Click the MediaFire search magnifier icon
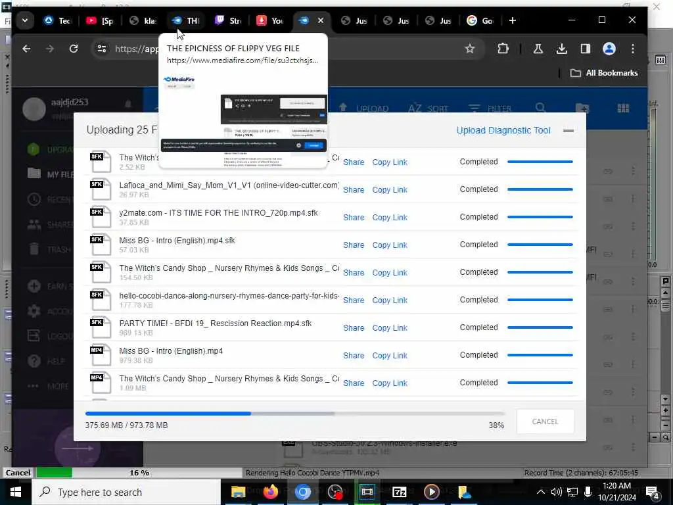673x505 pixels. tap(541, 108)
